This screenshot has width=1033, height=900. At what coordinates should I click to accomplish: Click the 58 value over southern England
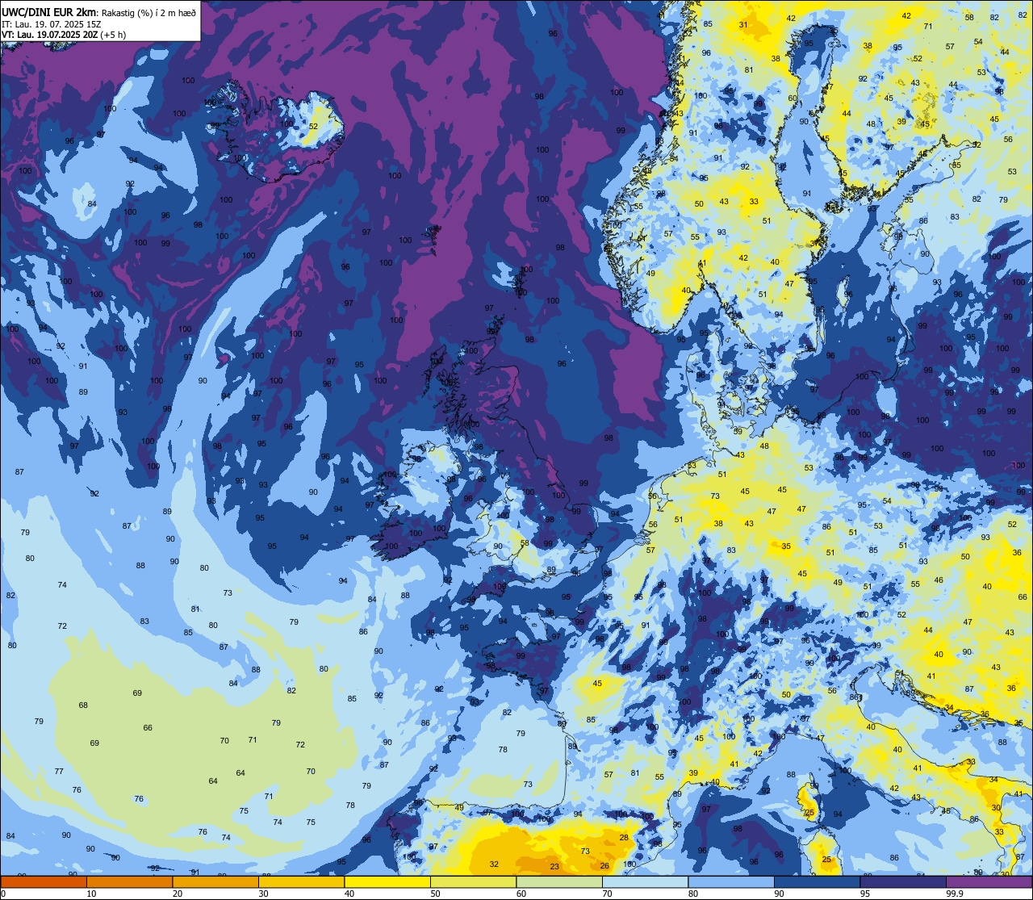click(x=525, y=543)
